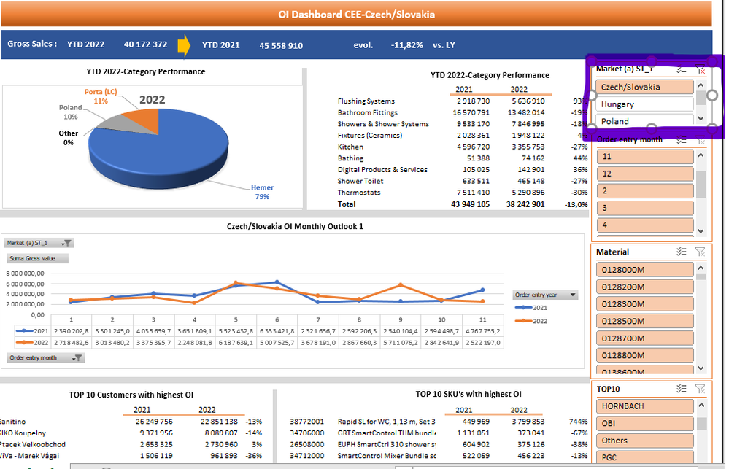
Task: Clear filter on Order entry month slicer
Action: tap(700, 140)
